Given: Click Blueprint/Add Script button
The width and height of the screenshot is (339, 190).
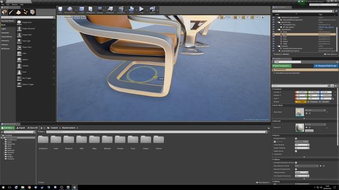Looking at the screenshot, I should [326, 65].
